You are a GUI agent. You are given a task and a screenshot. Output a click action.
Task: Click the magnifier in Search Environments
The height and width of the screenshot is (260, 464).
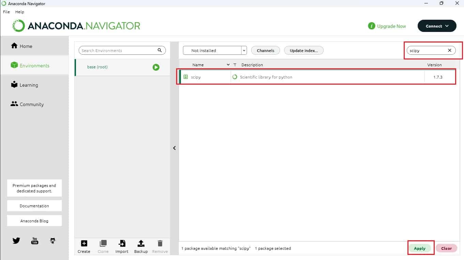[160, 50]
